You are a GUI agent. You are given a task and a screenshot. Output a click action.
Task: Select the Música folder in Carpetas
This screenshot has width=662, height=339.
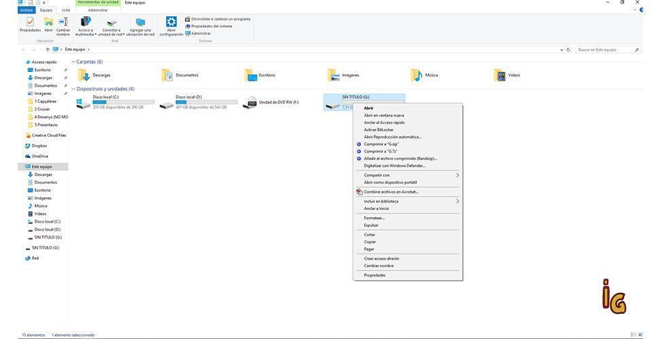424,75
